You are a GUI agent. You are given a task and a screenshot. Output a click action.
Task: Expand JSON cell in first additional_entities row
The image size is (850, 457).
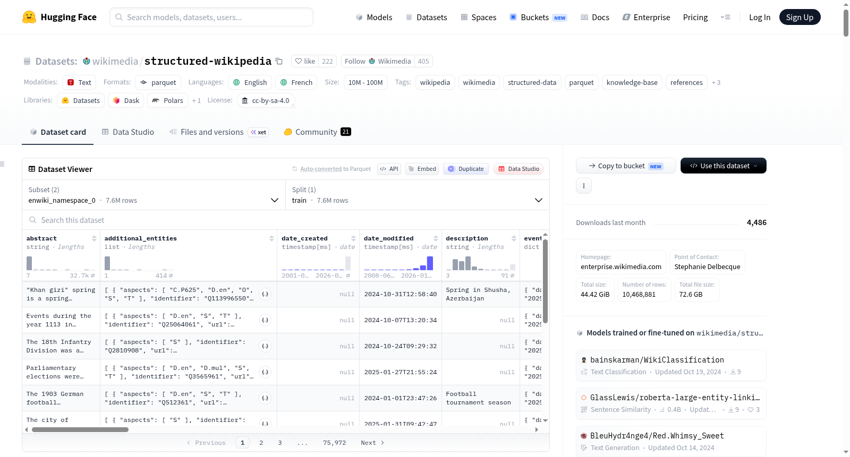[x=266, y=294]
